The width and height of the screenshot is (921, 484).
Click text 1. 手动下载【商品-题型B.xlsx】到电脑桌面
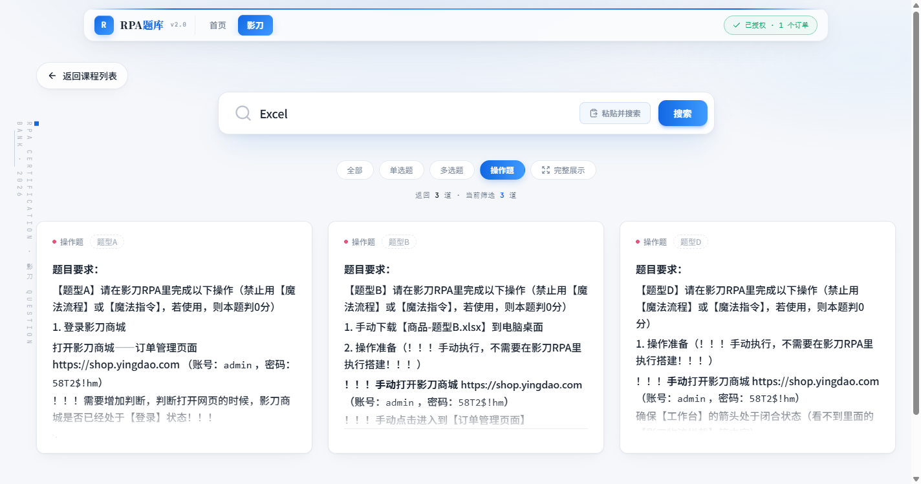click(x=444, y=327)
